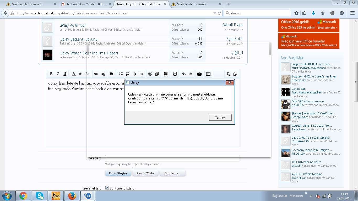
Task: Open yiğit_1's profile link
Action: [237, 53]
